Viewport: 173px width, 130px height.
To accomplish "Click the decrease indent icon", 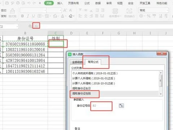I will (97, 10).
